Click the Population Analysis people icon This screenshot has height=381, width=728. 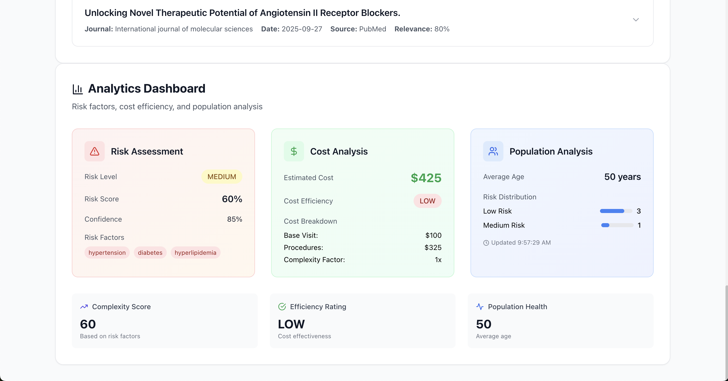[x=493, y=152]
